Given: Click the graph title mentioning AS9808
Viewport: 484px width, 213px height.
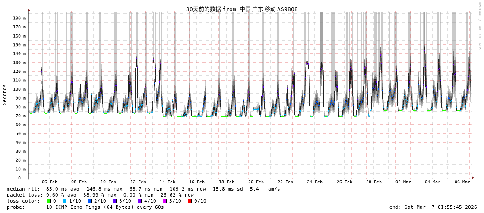Looking at the screenshot, I should (242, 9).
